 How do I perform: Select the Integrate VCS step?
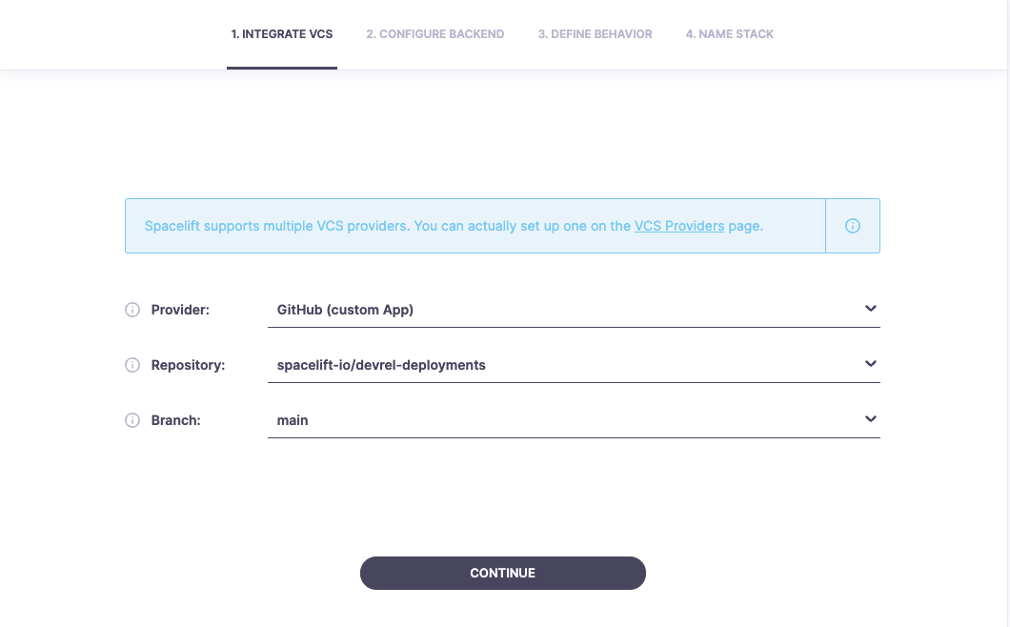point(282,33)
